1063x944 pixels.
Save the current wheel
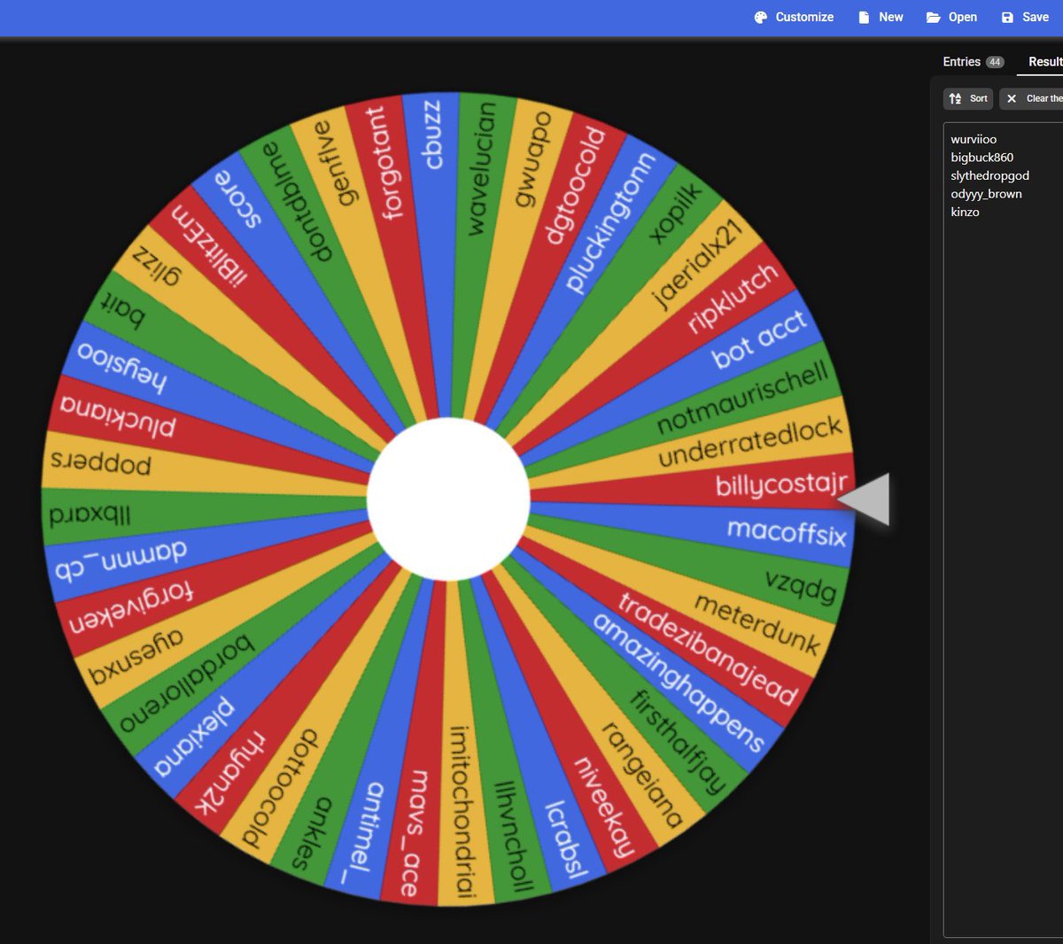1025,17
